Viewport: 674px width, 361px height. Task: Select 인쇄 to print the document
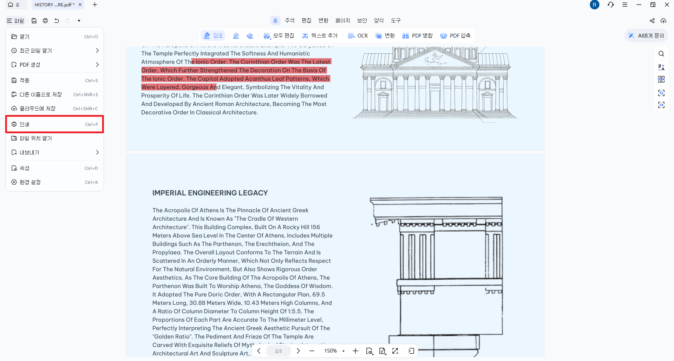tap(55, 124)
